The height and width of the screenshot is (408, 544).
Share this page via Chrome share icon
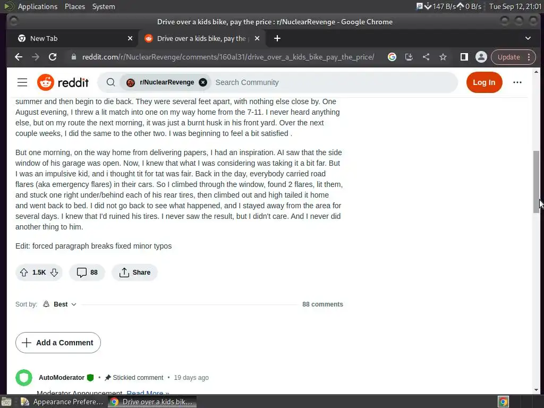click(426, 57)
